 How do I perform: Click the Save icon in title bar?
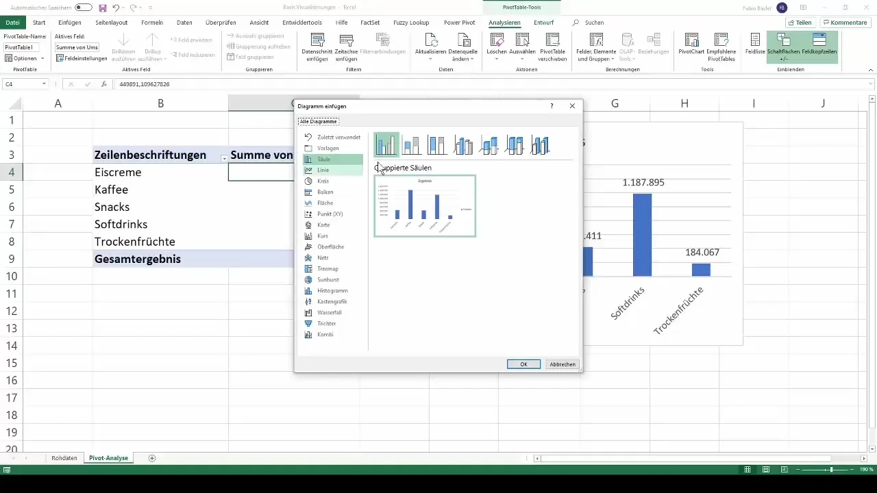(103, 8)
